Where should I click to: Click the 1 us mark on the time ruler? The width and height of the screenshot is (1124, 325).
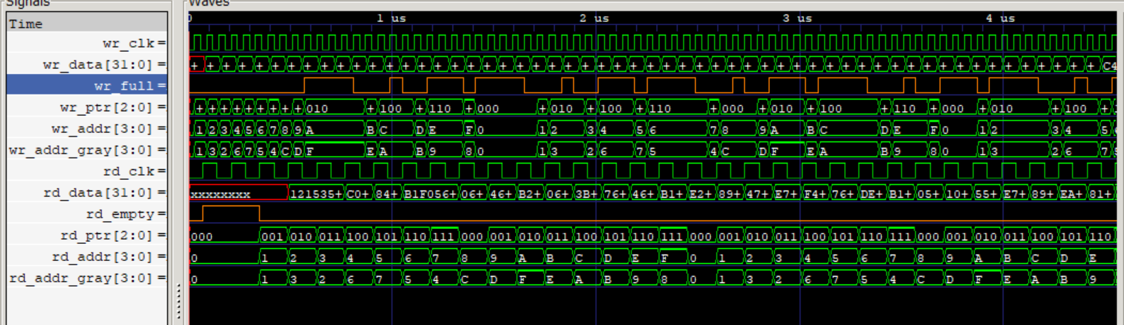coord(391,18)
